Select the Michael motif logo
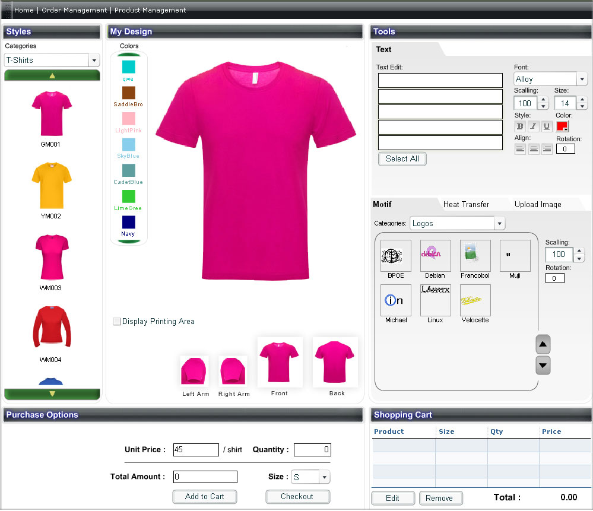The image size is (593, 511). point(395,300)
